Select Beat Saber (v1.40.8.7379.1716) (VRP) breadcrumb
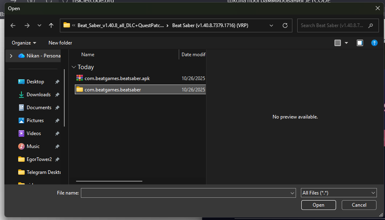Screen dimensions: 385x220 click(210, 25)
